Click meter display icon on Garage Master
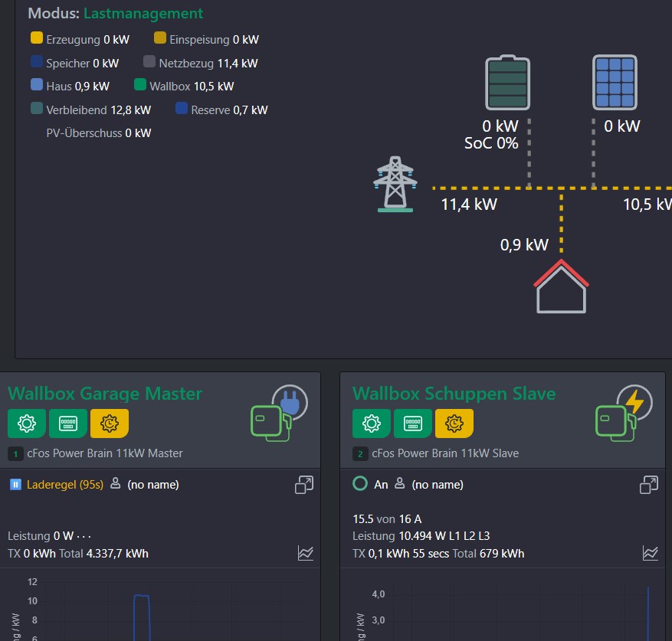The image size is (672, 641). tap(68, 424)
